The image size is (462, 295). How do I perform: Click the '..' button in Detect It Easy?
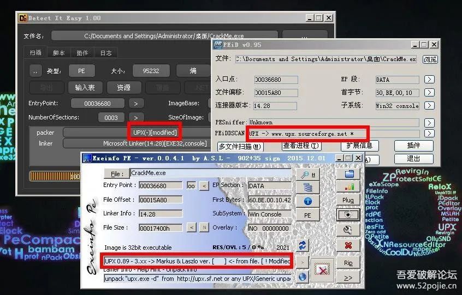click(35, 71)
